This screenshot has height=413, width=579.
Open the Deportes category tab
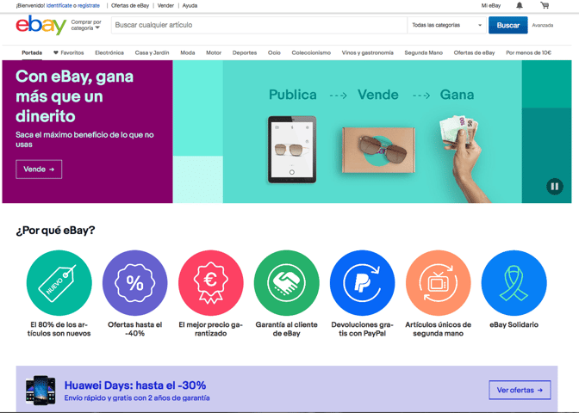(x=245, y=52)
